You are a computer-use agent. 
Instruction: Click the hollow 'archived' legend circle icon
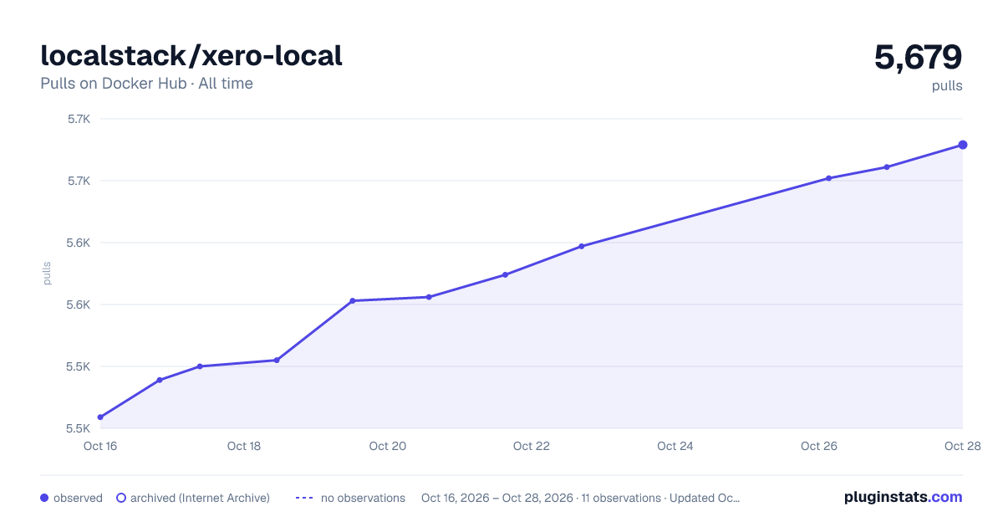[x=121, y=498]
